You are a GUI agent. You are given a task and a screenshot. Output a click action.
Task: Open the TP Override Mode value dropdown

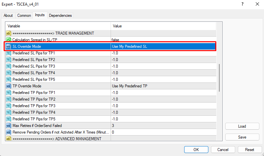click(x=162, y=86)
